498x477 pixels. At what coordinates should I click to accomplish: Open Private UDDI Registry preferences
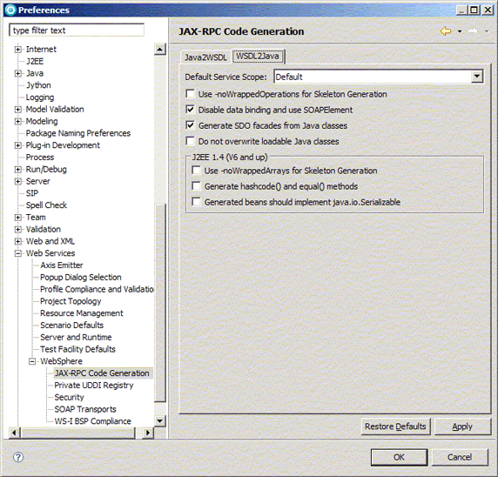pos(94,386)
